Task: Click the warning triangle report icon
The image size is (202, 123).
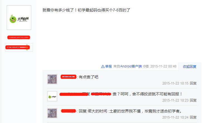Action: 103,66
